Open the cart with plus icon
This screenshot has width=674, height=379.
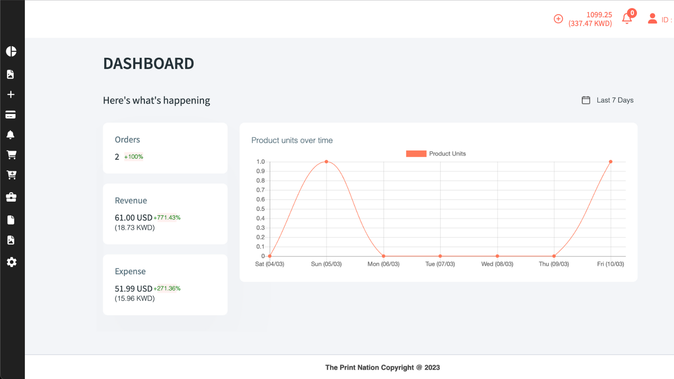pyautogui.click(x=11, y=175)
